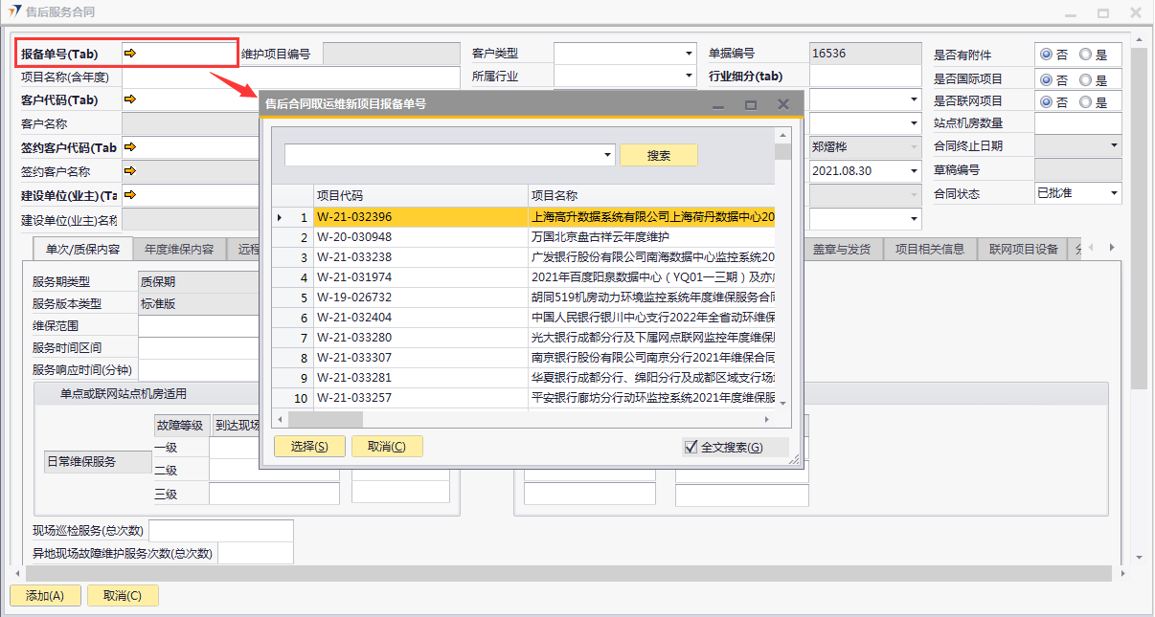Select 是 for 是否有附件

point(1085,55)
